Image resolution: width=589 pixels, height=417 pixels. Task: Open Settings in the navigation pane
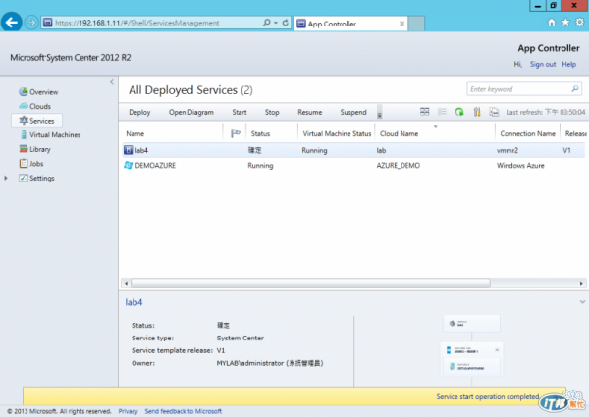click(x=37, y=178)
